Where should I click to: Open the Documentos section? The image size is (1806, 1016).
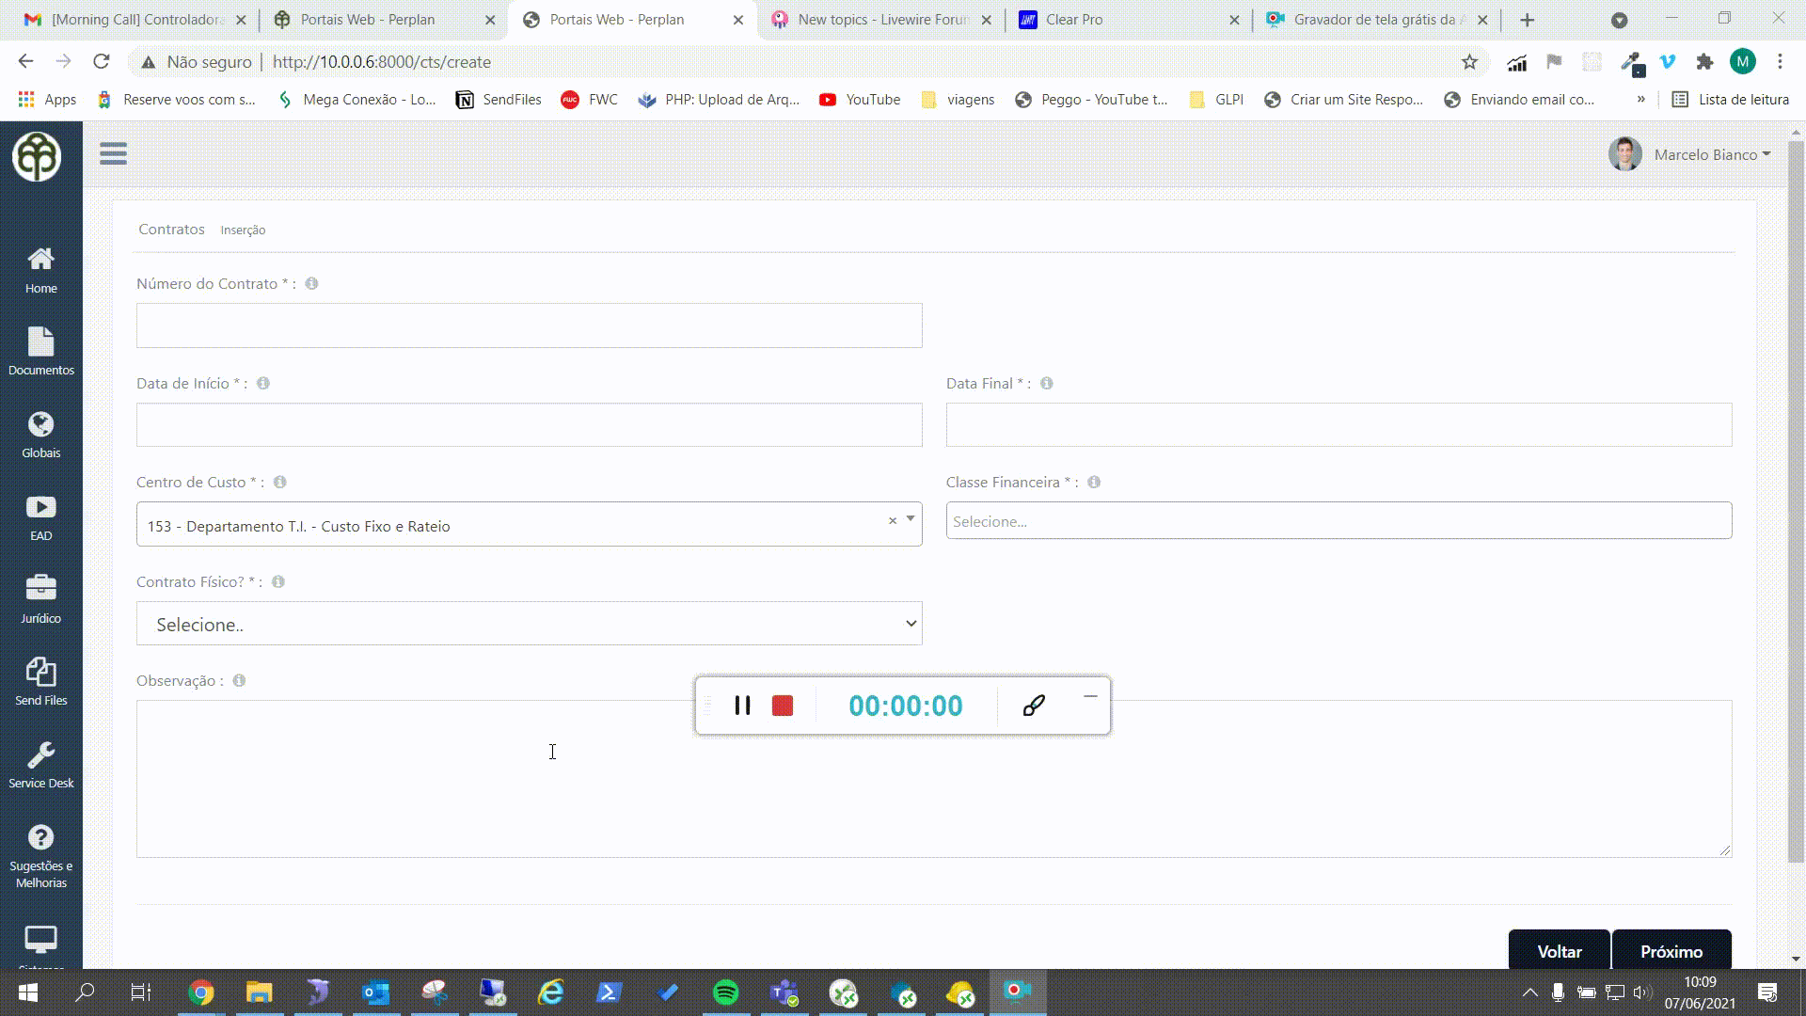coord(40,352)
